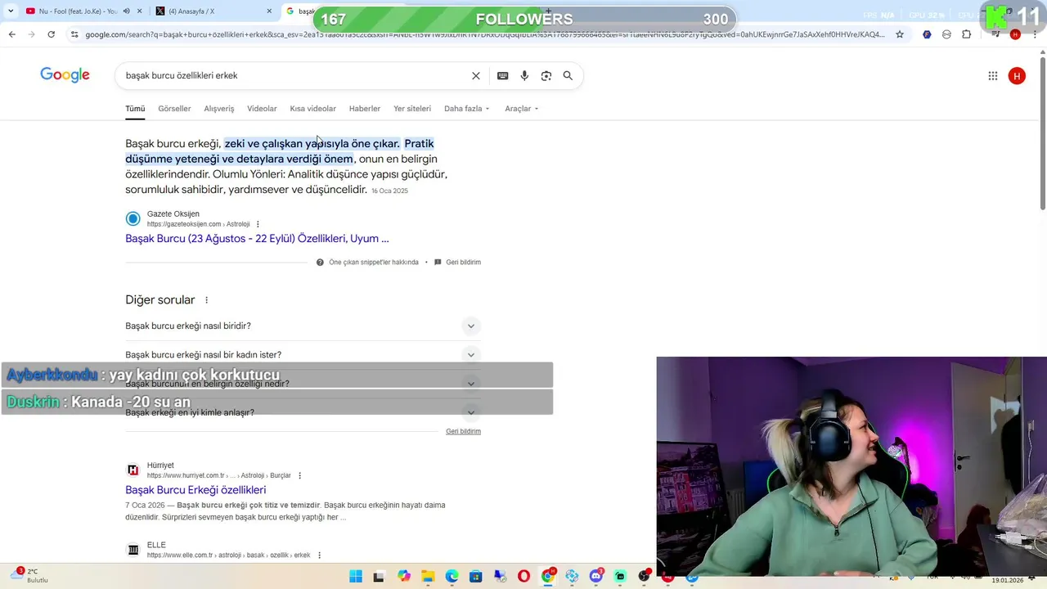Open OBS Studio from the taskbar
The image size is (1047, 589).
coord(644,577)
